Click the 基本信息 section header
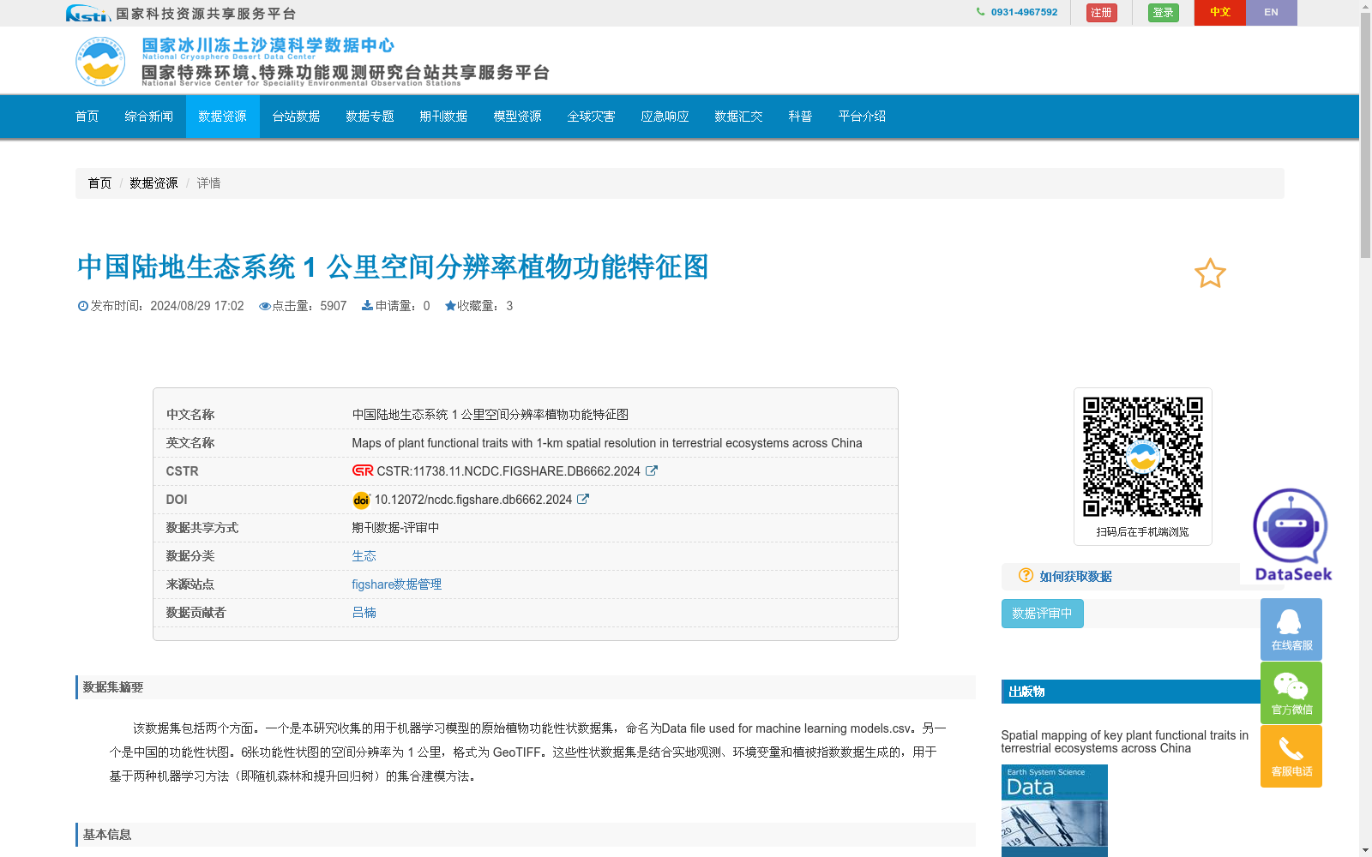The width and height of the screenshot is (1372, 857). pyautogui.click(x=526, y=835)
